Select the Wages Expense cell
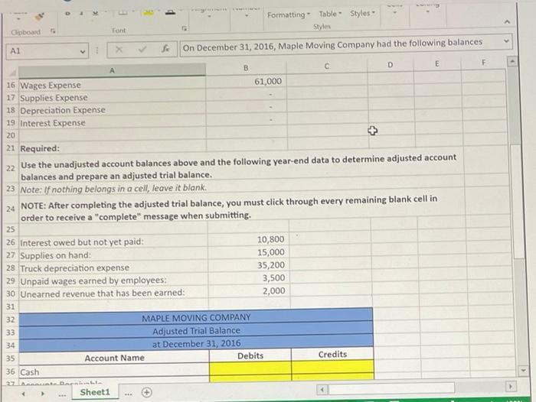The height and width of the screenshot is (402, 536). [113, 85]
